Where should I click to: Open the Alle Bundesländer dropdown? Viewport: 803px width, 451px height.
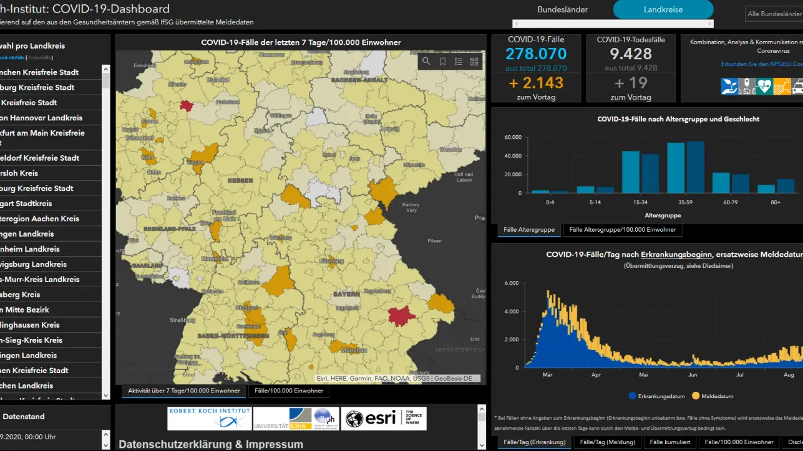pyautogui.click(x=774, y=14)
